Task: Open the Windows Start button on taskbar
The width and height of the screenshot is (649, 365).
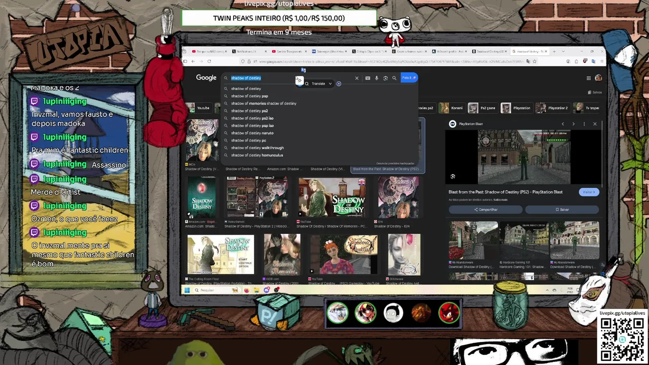Action: [187, 290]
